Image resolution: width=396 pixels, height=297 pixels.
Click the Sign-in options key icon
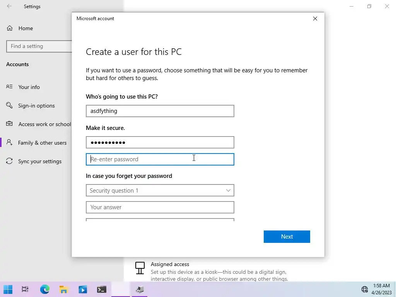(9, 105)
